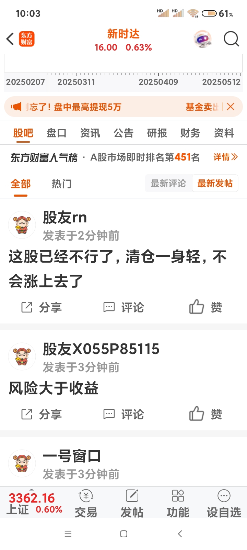This screenshot has width=247, height=550.
Task: Select the 热门 posts filter
Action: click(x=62, y=184)
